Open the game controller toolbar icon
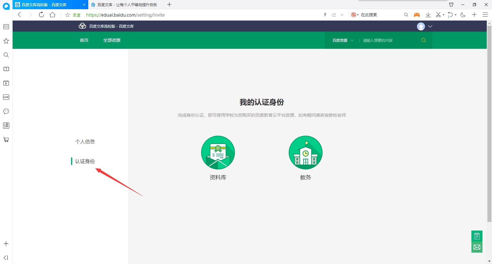This screenshot has width=492, height=264. pos(417,15)
